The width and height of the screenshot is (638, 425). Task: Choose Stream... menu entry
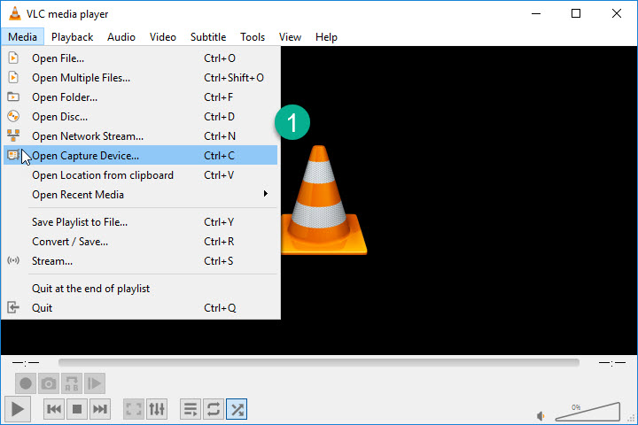coord(140,261)
